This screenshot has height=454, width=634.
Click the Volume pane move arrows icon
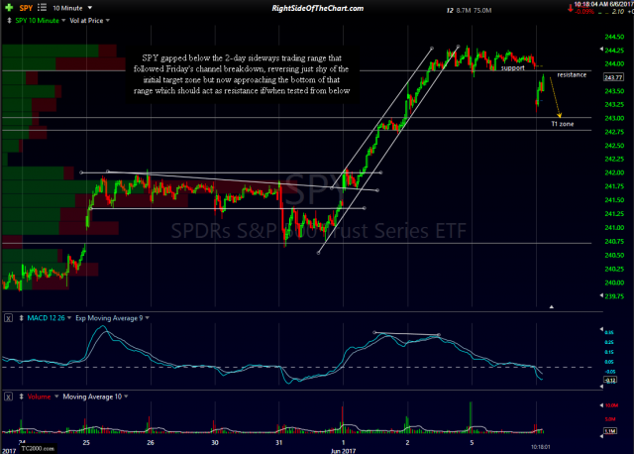coord(21,397)
